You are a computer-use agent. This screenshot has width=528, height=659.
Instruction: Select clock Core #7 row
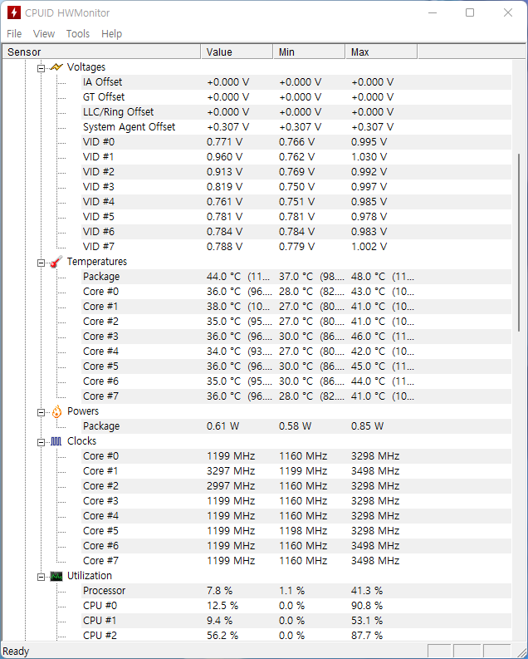[296, 561]
